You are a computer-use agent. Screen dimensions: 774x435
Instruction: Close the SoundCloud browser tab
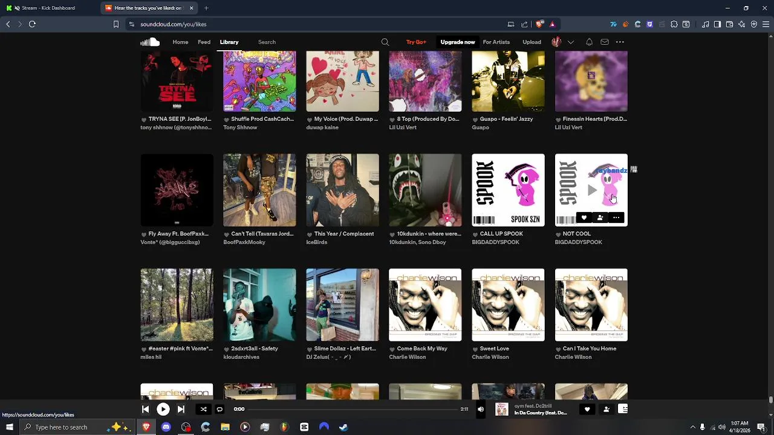pyautogui.click(x=192, y=8)
